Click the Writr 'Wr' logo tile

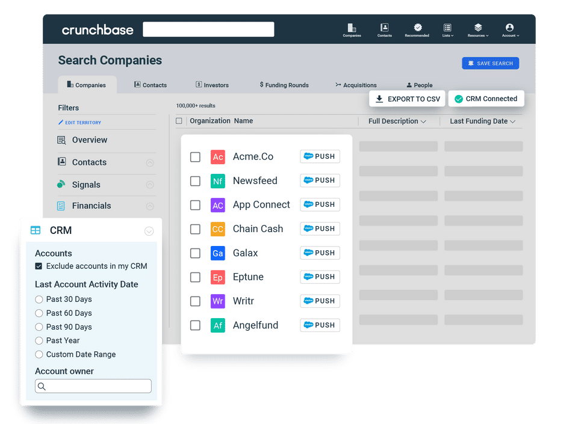pos(217,301)
